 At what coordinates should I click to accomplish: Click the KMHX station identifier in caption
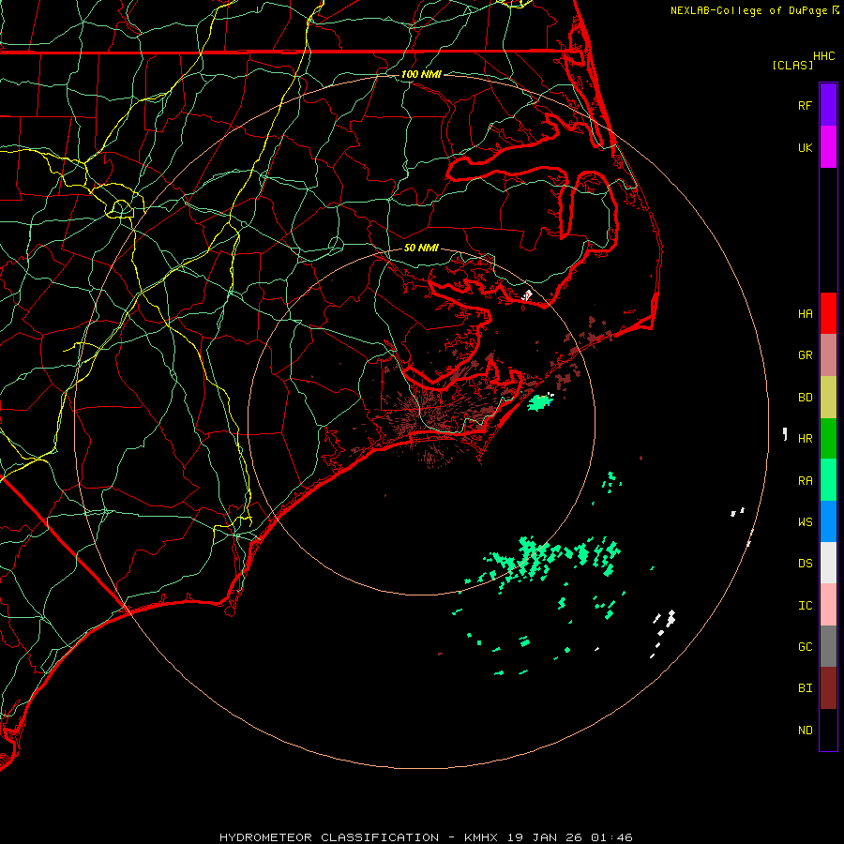[x=481, y=837]
